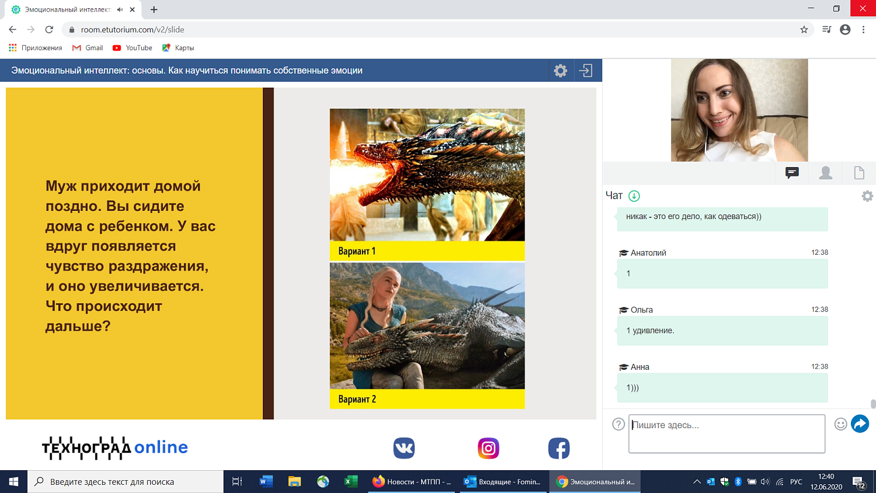Click the green chat scroll-down arrow

634,196
